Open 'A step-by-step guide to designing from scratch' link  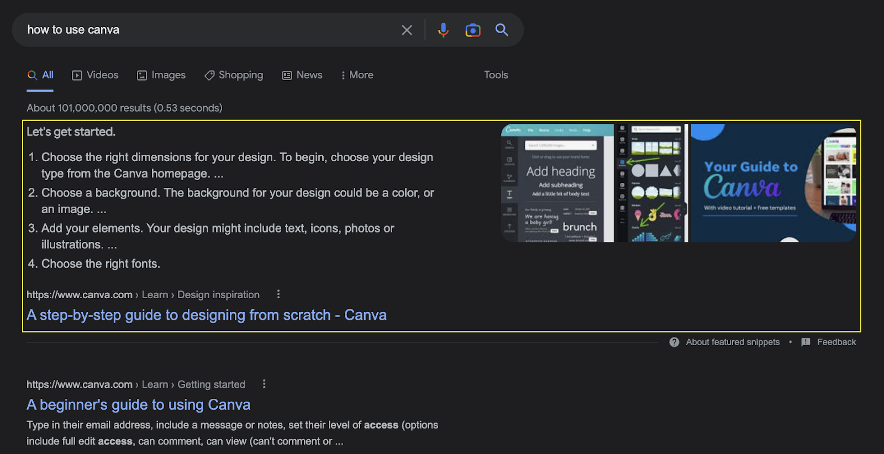pyautogui.click(x=207, y=315)
